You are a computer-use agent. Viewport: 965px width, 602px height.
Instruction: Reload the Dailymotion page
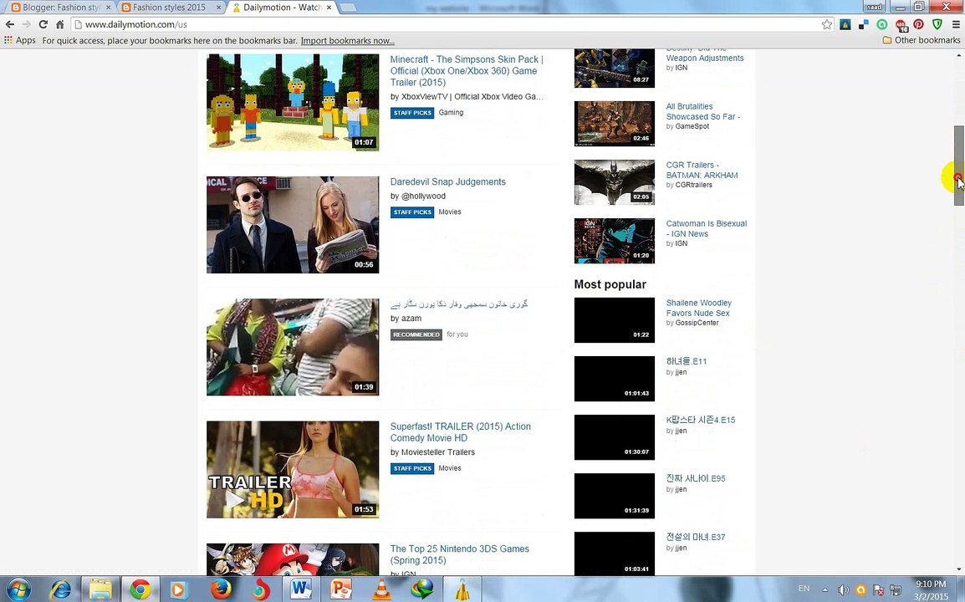point(43,24)
